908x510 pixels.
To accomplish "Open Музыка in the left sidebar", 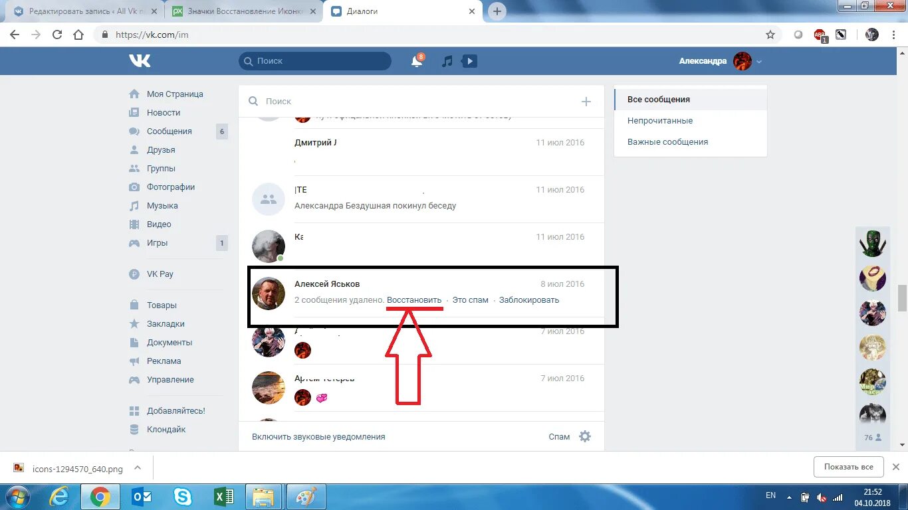I will (x=162, y=206).
